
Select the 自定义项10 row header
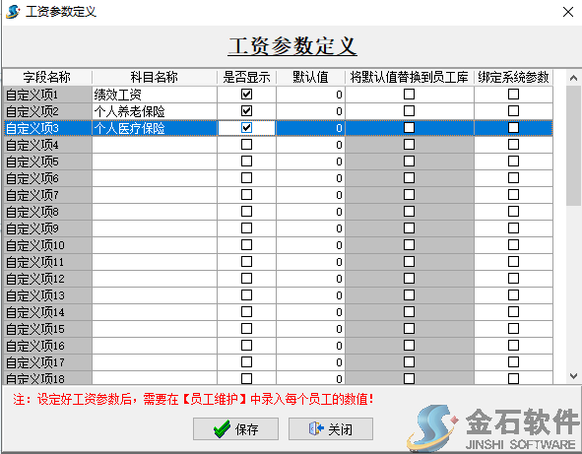point(48,245)
